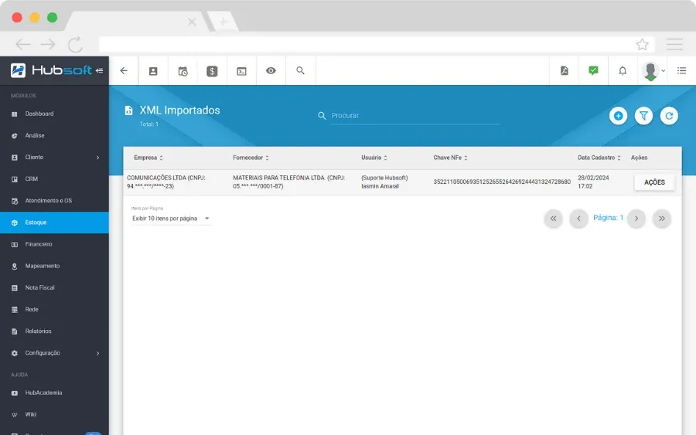The height and width of the screenshot is (435, 696).
Task: Open Mapeamento module
Action: coord(54,266)
